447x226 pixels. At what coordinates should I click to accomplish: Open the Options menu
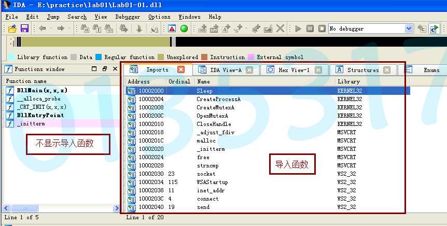pos(159,17)
